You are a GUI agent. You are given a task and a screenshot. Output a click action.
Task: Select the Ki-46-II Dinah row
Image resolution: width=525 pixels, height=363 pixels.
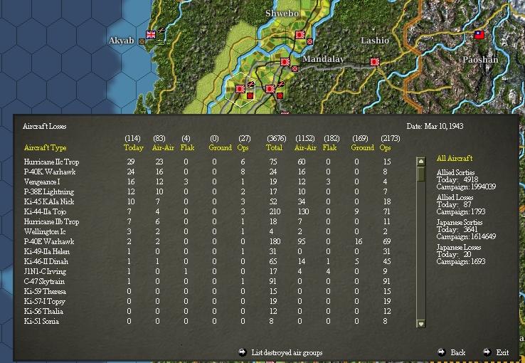tap(207, 261)
